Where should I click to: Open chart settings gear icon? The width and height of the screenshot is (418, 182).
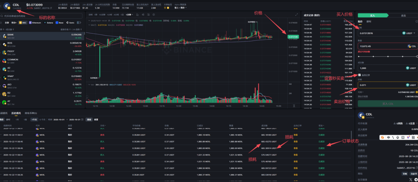coord(154,14)
